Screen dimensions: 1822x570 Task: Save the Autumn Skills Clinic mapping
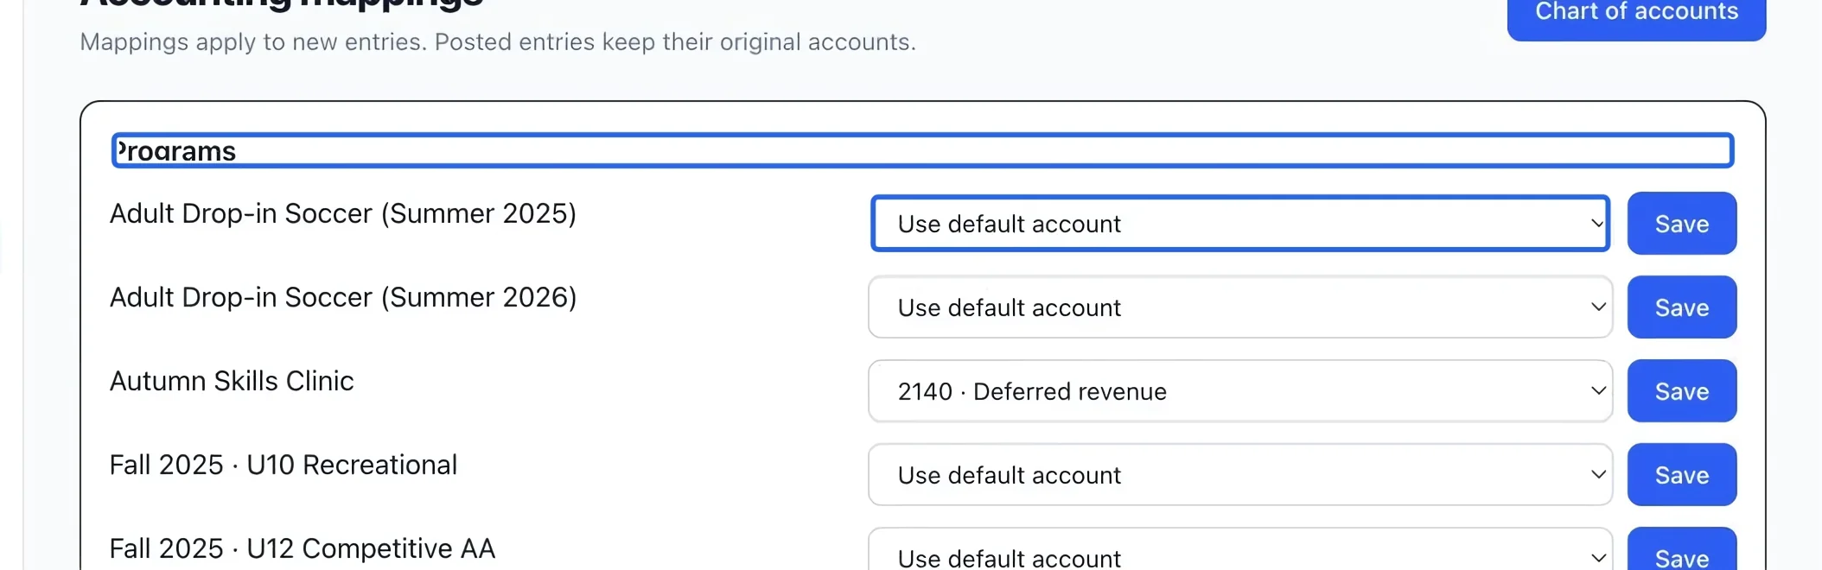[x=1681, y=391]
